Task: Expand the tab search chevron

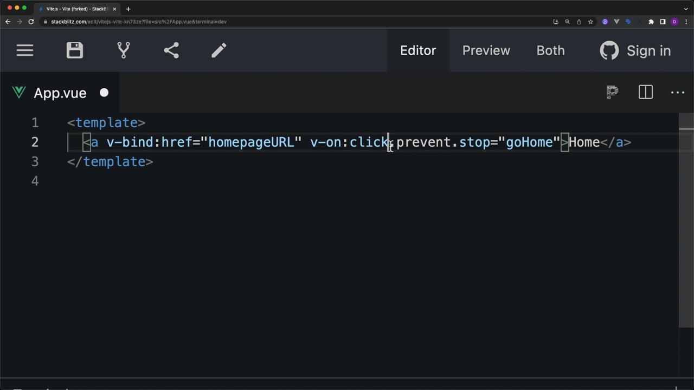Action: tap(686, 9)
